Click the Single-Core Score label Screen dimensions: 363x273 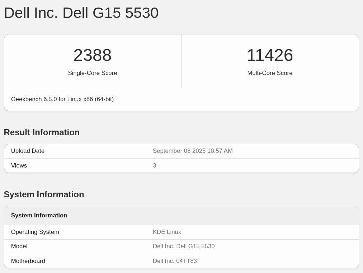click(92, 73)
